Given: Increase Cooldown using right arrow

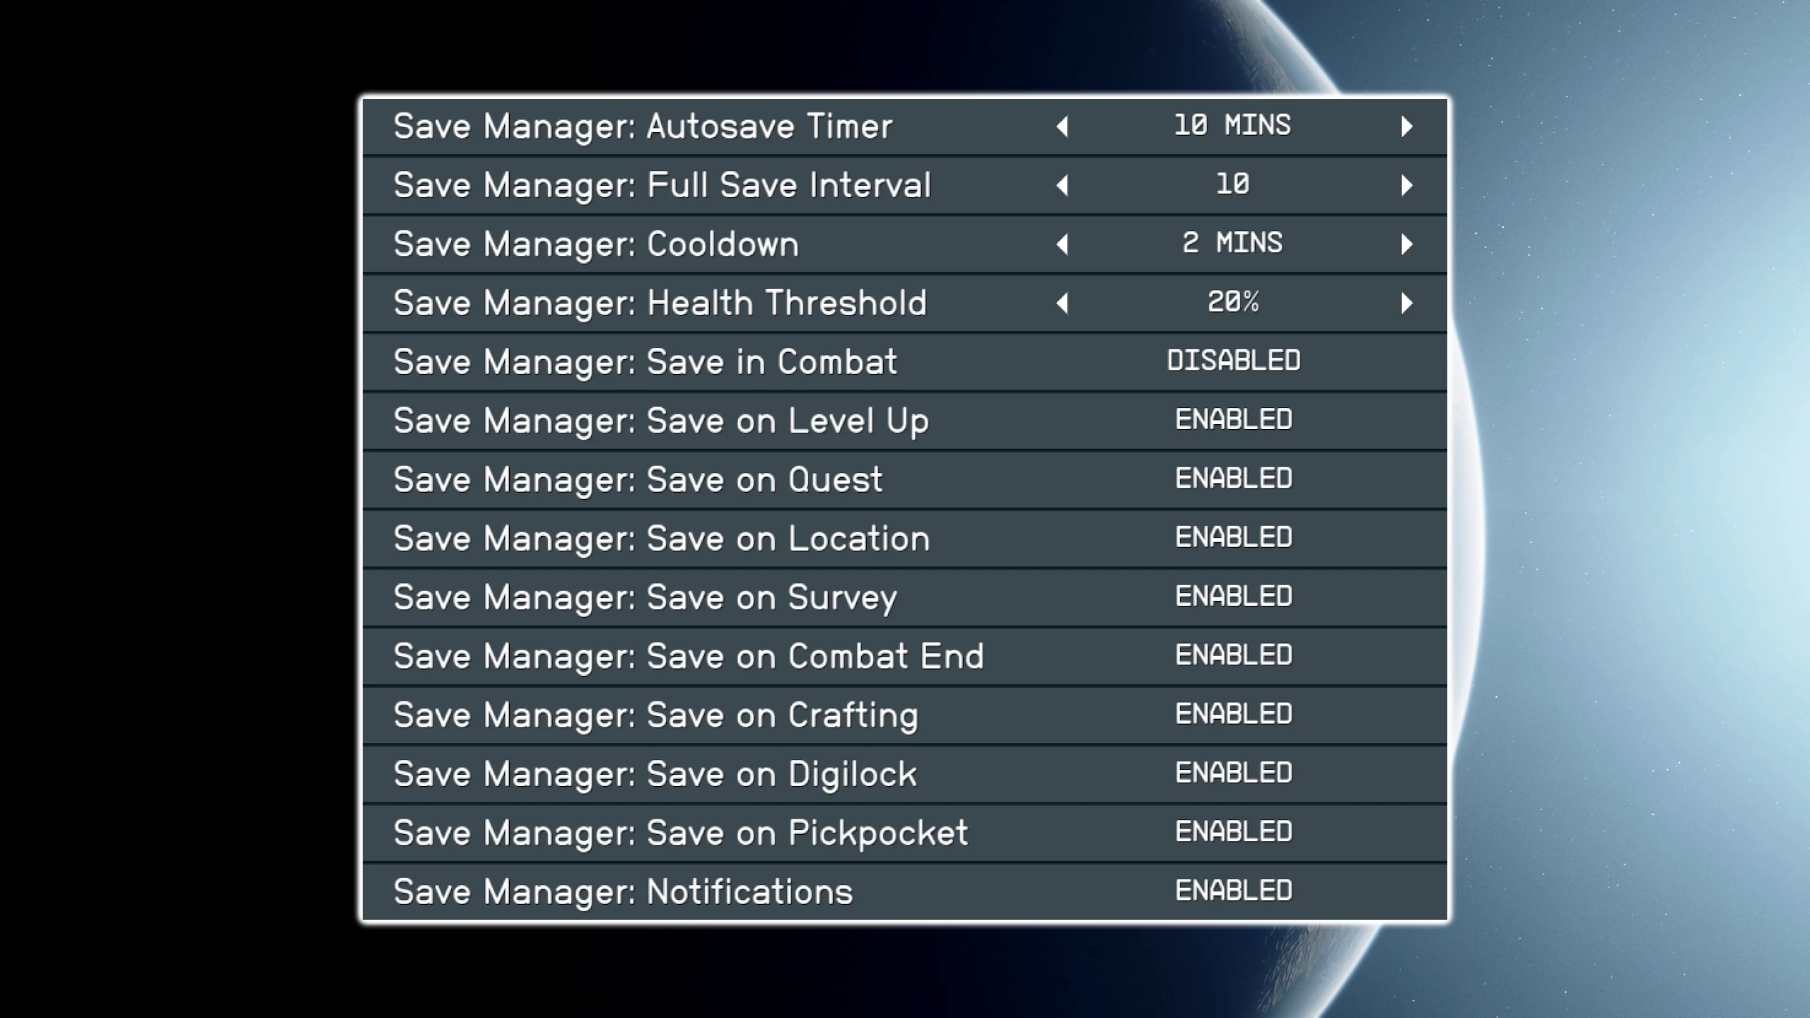Looking at the screenshot, I should [1406, 244].
